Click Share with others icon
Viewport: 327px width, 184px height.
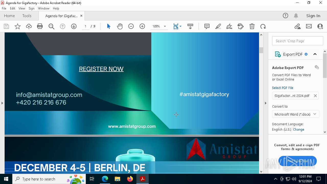pyautogui.click(x=320, y=26)
